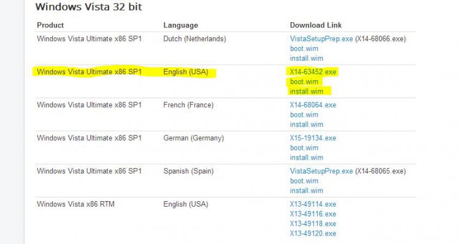Select the English (USA) cell in RTM row
The height and width of the screenshot is (244, 460).
pyautogui.click(x=186, y=204)
